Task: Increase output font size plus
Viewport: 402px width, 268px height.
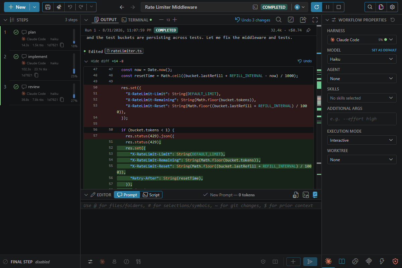Action: click(x=175, y=20)
